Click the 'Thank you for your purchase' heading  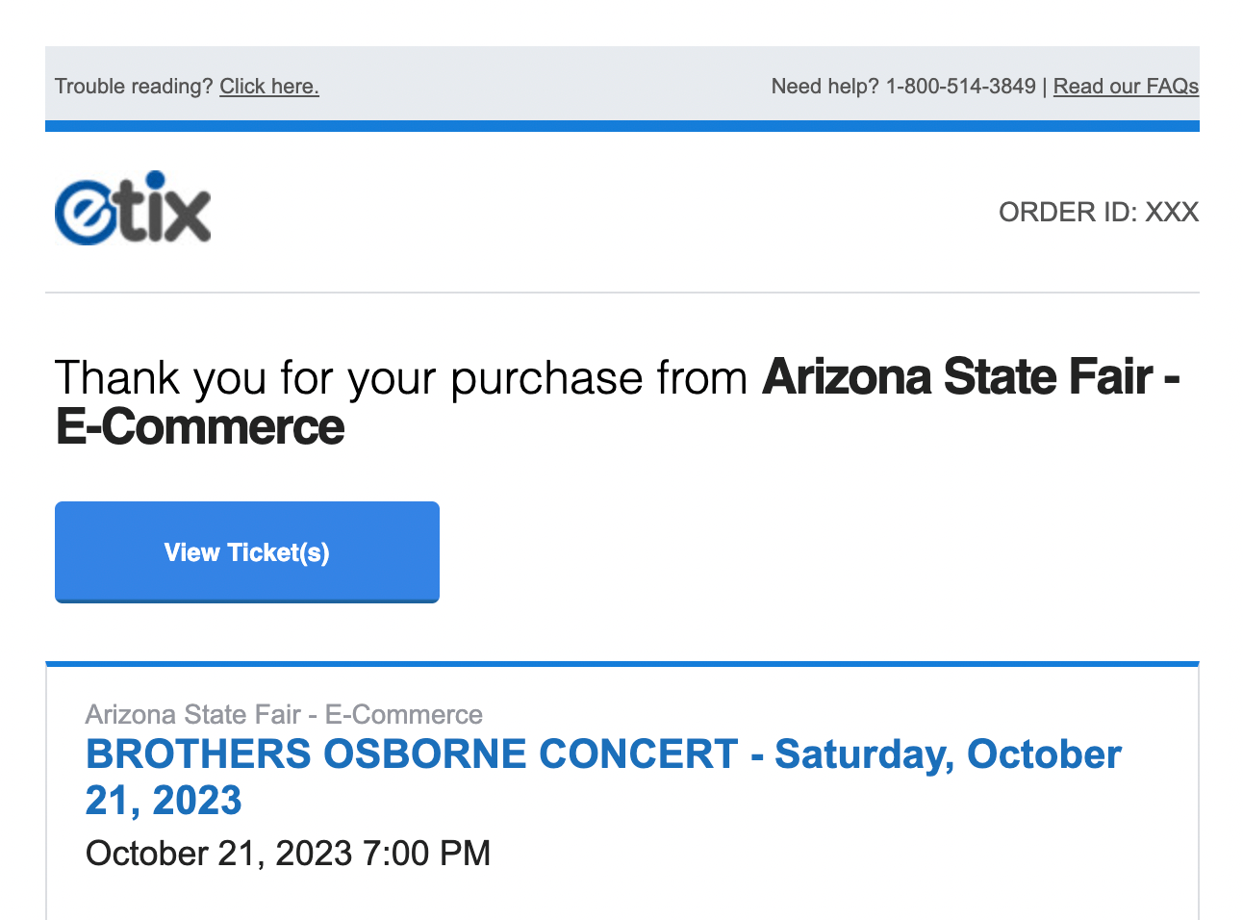(x=404, y=377)
